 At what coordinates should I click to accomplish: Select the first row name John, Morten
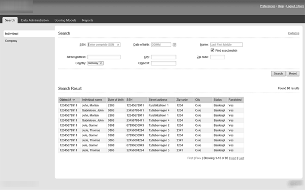point(90,105)
